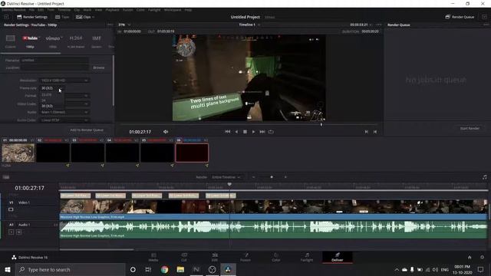This screenshot has height=276, width=491.
Task: Open the Audio track dropdown
Action: click(64, 112)
